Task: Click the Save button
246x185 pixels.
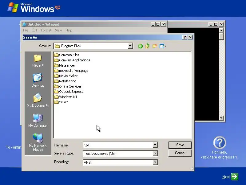Action: pyautogui.click(x=180, y=145)
